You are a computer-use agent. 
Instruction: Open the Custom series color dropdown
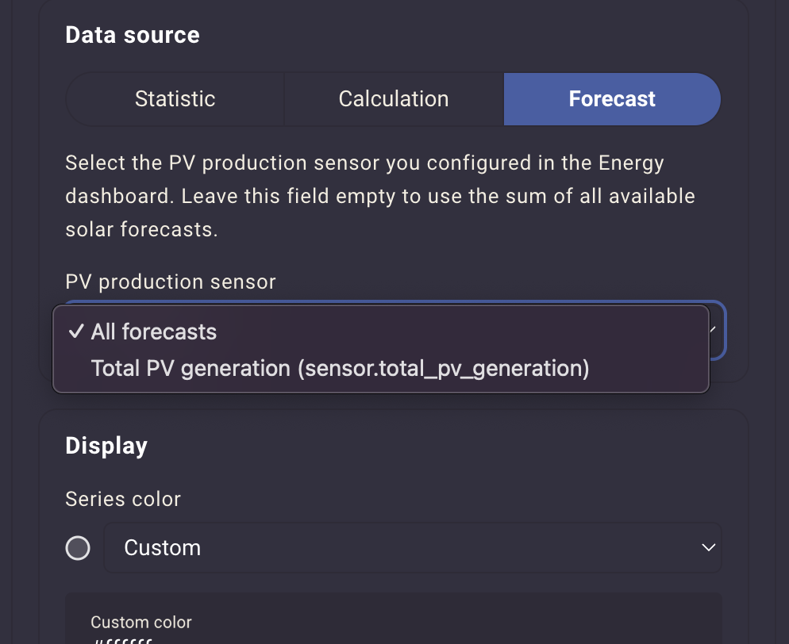(x=412, y=548)
